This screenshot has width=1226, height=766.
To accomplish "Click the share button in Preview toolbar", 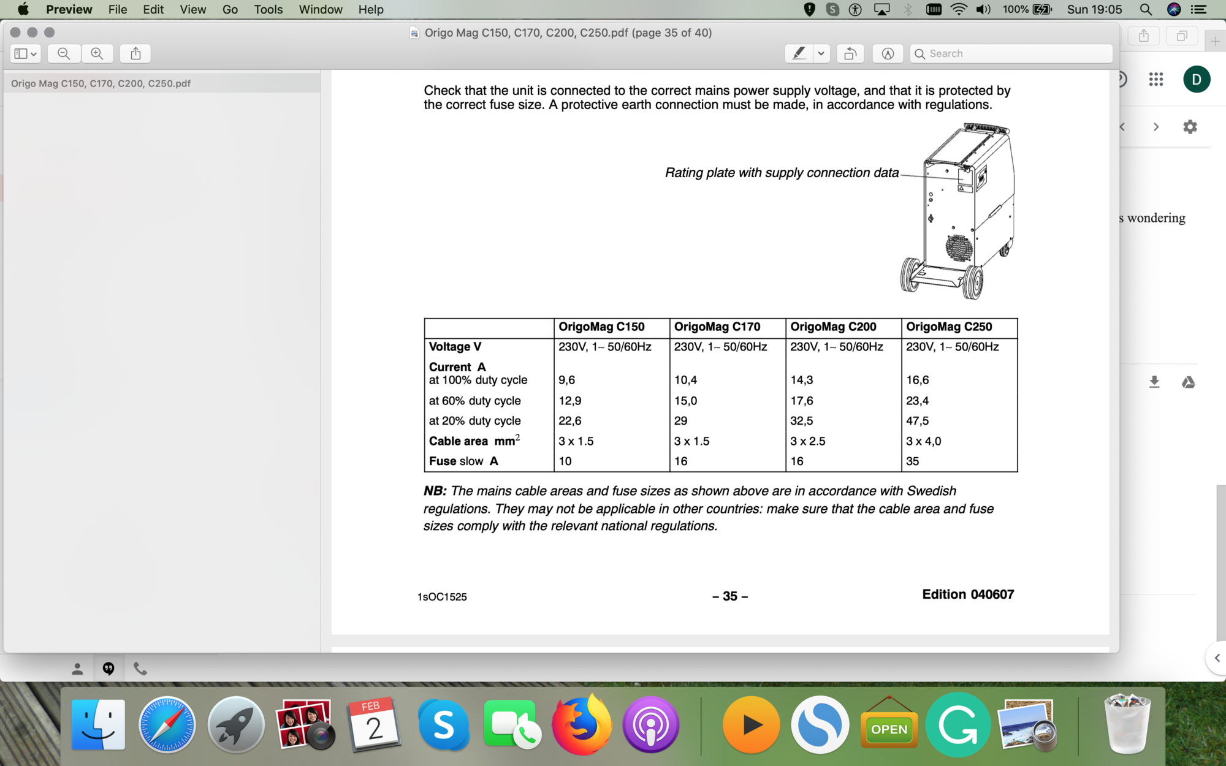I will pos(135,53).
